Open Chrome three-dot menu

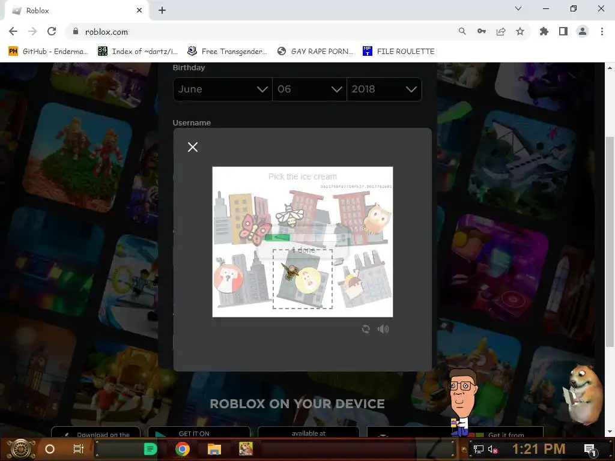602,31
